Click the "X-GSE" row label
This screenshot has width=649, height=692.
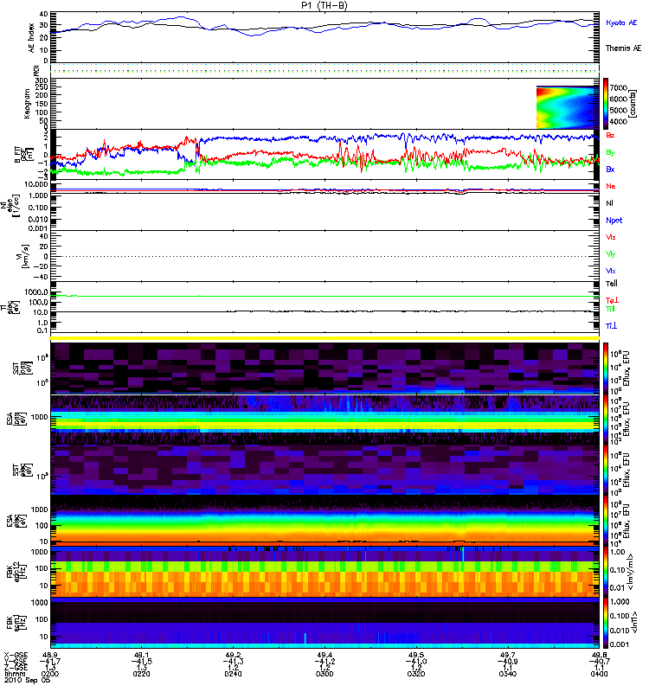tap(16, 655)
